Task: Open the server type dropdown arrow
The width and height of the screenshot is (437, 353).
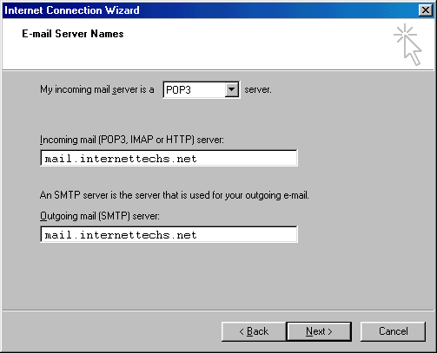Action: click(231, 89)
